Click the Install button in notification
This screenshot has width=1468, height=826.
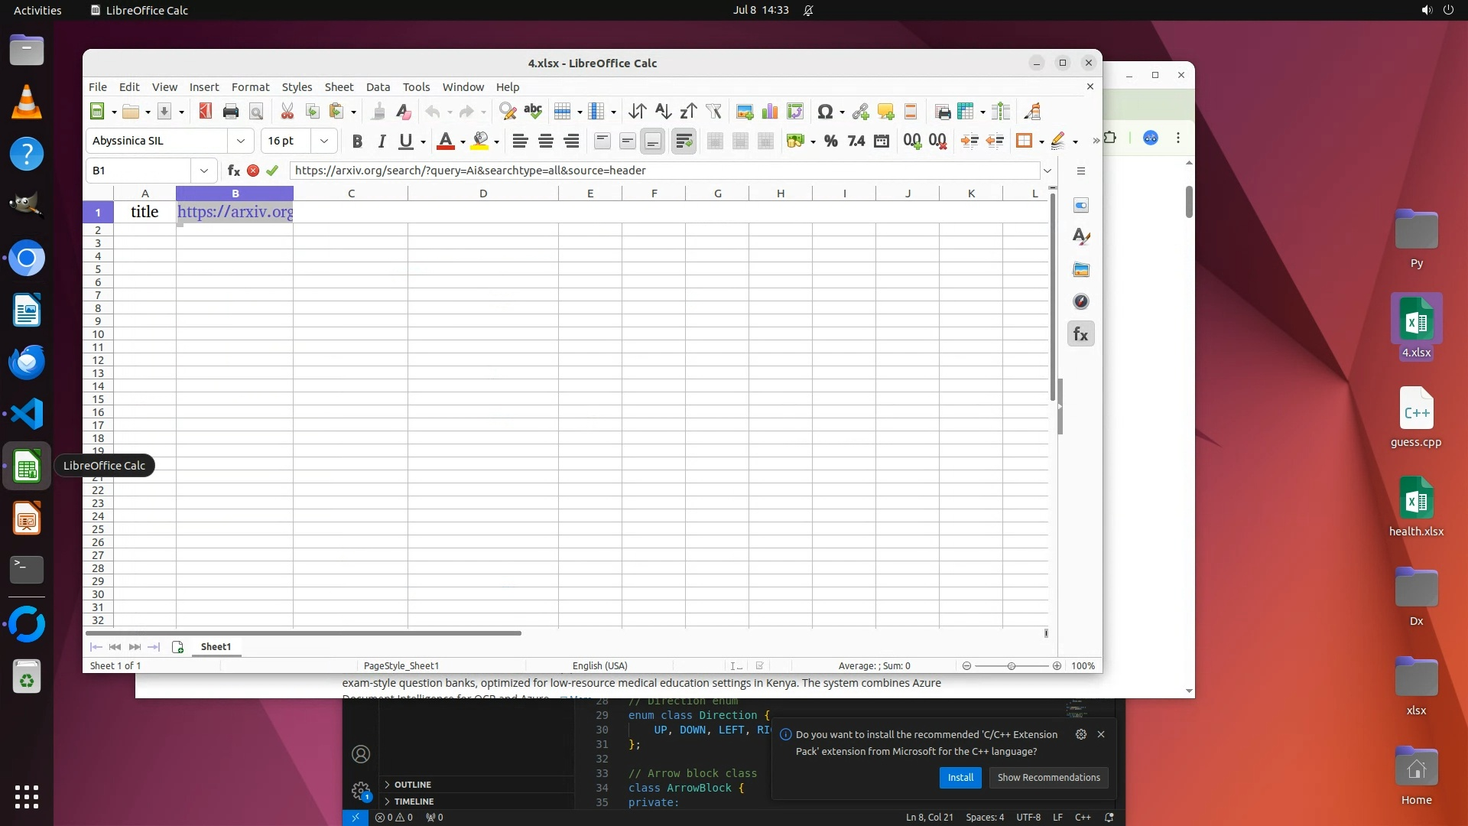tap(960, 778)
